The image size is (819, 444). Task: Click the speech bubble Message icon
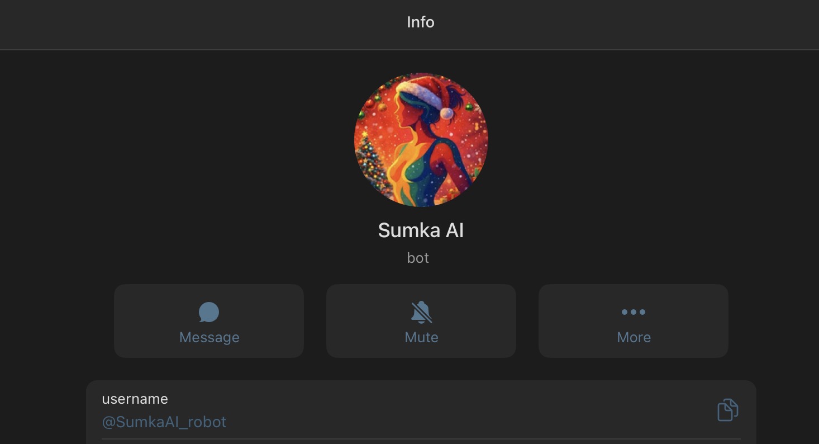click(209, 312)
